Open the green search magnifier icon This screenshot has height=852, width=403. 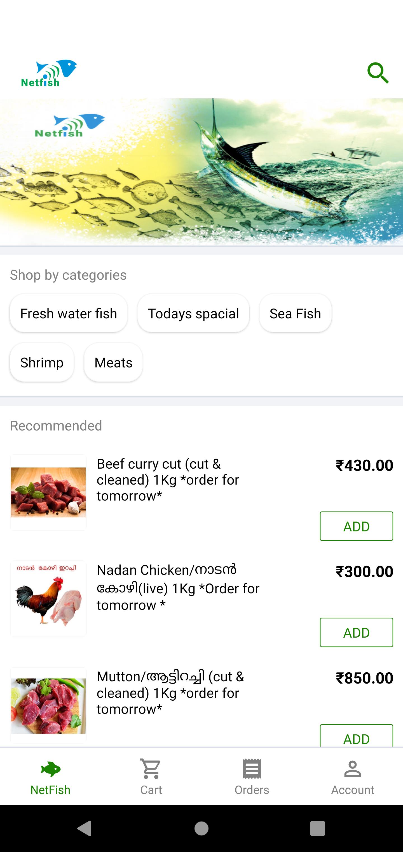tap(378, 73)
